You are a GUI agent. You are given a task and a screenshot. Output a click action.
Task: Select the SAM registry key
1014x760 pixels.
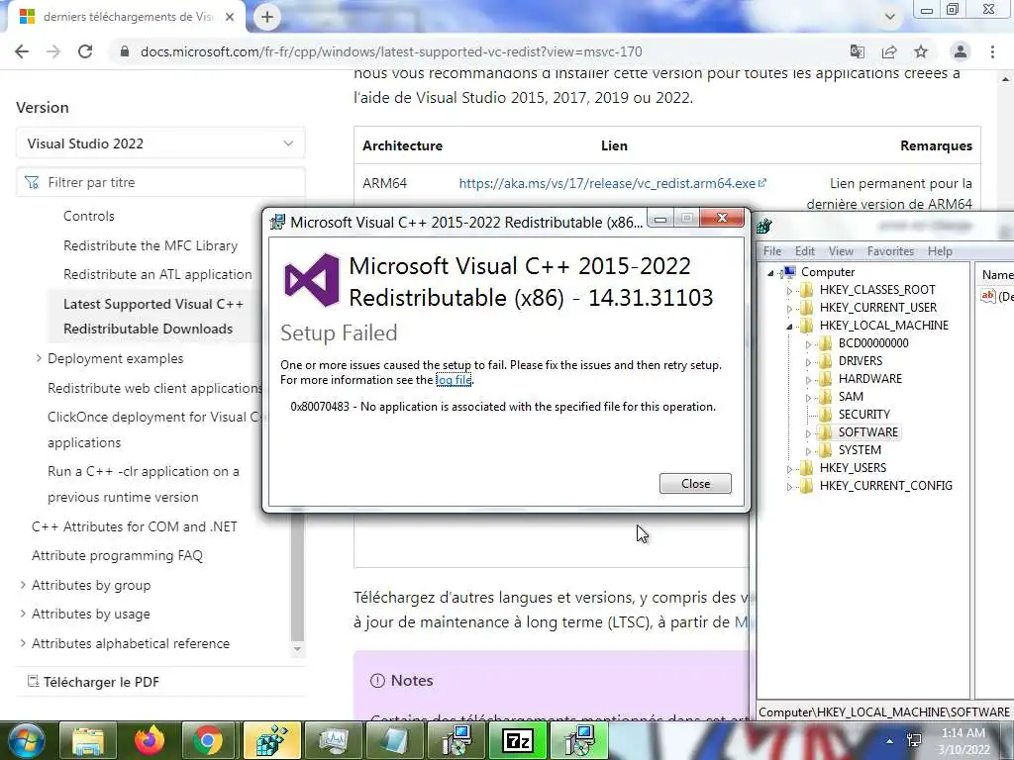coord(851,396)
